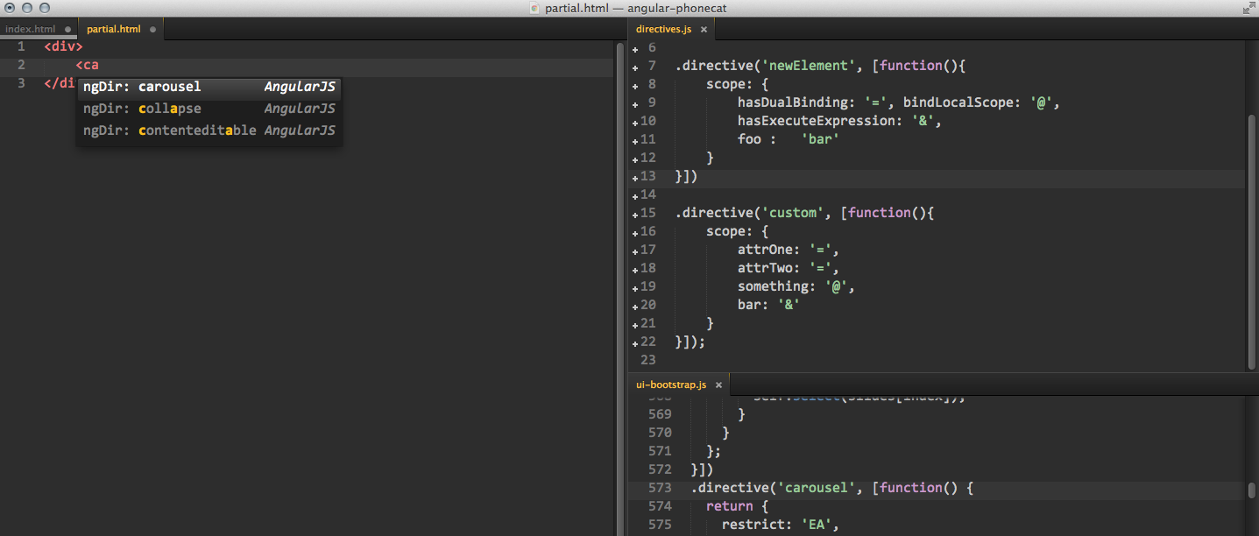Click line number 23 in directives.js
This screenshot has width=1259, height=536.
pos(648,360)
